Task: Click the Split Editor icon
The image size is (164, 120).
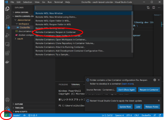Action: (154, 7)
